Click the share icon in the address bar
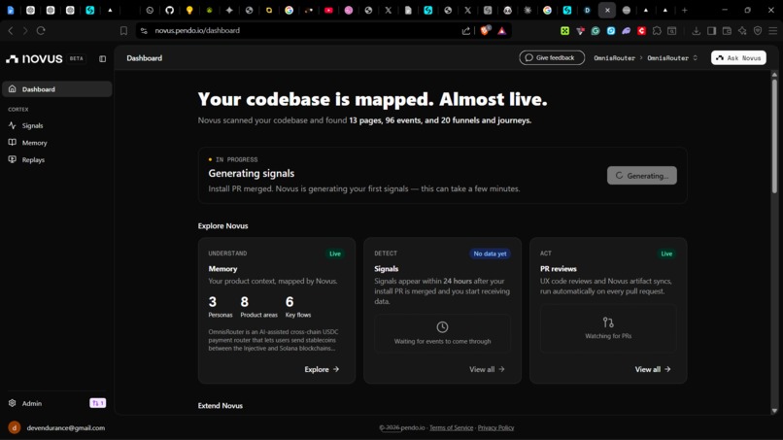 tap(466, 30)
